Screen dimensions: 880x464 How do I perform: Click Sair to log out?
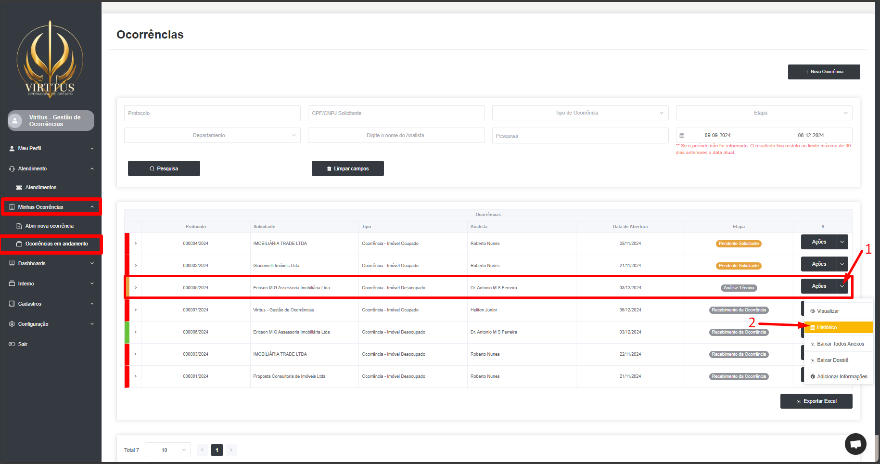point(23,344)
